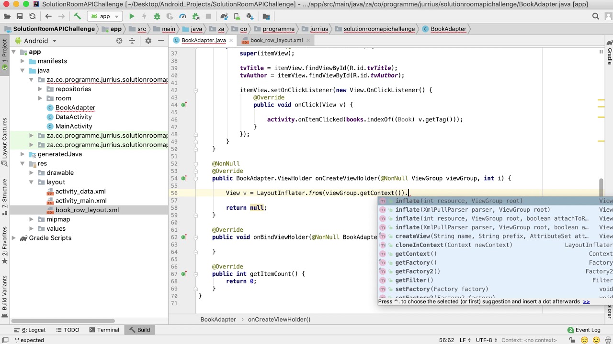This screenshot has width=613, height=344.
Task: Switch to the book_row_layout.xml editor tab
Action: pos(276,40)
